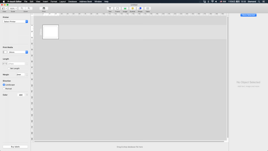268x151 pixels.
Task: Open Spotlight search in menu bar
Action: (x=259, y=1)
